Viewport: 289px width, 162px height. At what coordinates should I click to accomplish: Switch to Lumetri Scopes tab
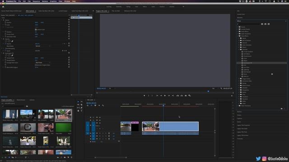(63, 11)
